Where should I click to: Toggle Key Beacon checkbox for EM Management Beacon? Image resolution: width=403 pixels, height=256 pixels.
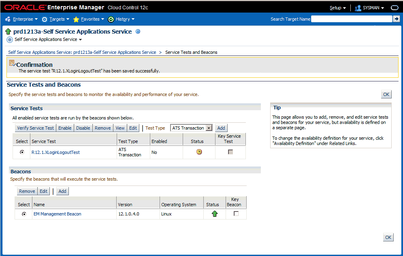[236, 213]
